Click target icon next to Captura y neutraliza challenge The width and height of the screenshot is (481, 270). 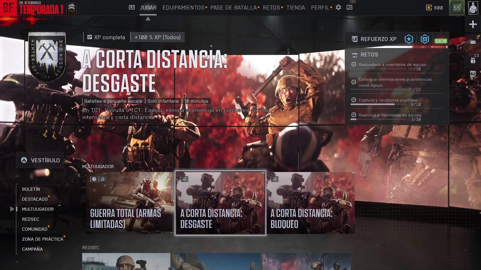pyautogui.click(x=354, y=100)
